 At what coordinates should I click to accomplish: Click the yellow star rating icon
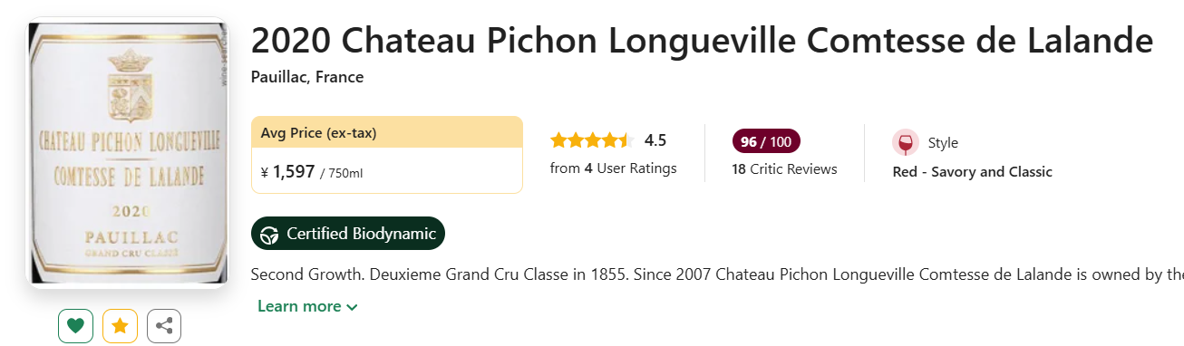tap(120, 326)
